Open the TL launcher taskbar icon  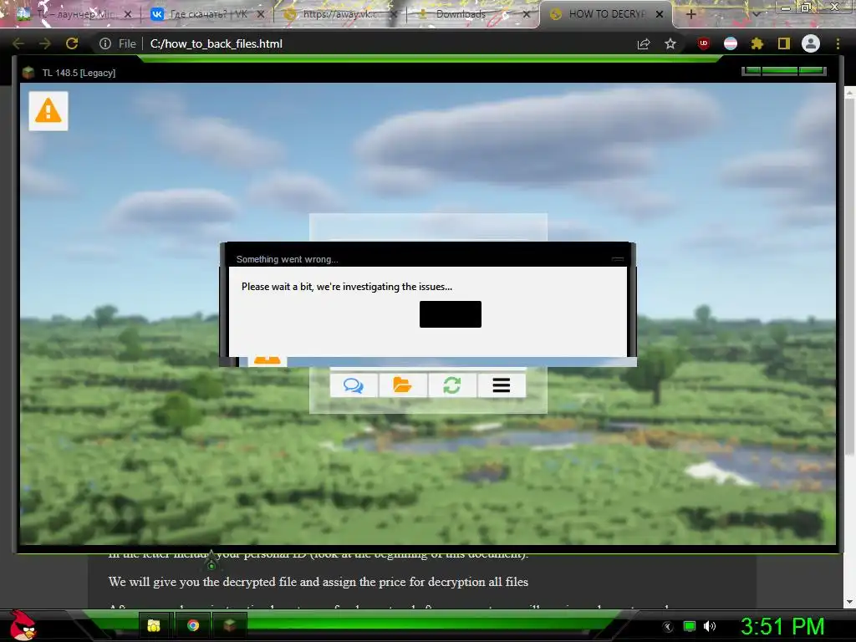[230, 625]
